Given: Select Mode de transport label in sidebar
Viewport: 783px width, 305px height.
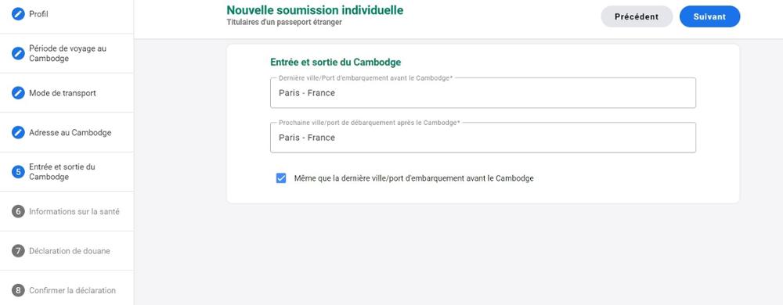Looking at the screenshot, I should [x=63, y=93].
